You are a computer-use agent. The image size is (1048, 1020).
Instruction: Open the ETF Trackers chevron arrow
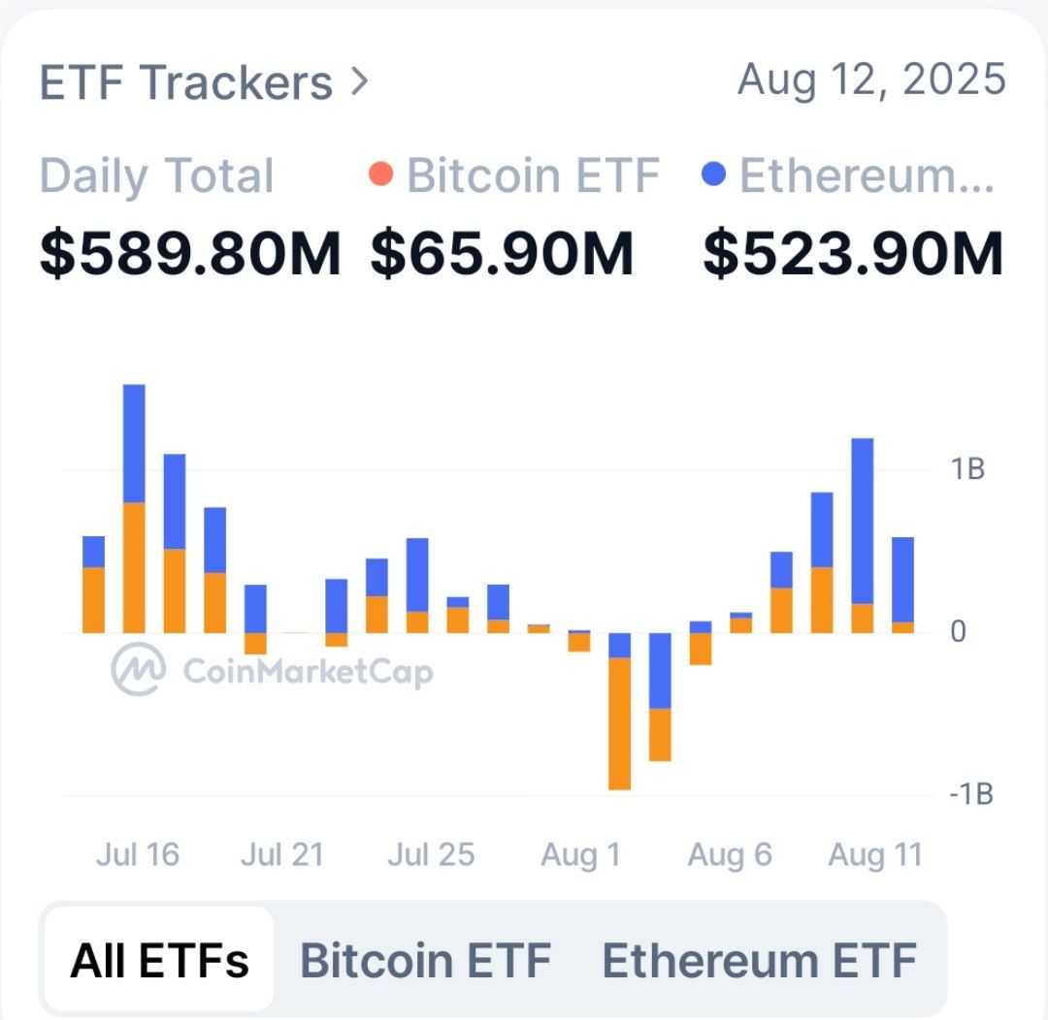point(359,81)
